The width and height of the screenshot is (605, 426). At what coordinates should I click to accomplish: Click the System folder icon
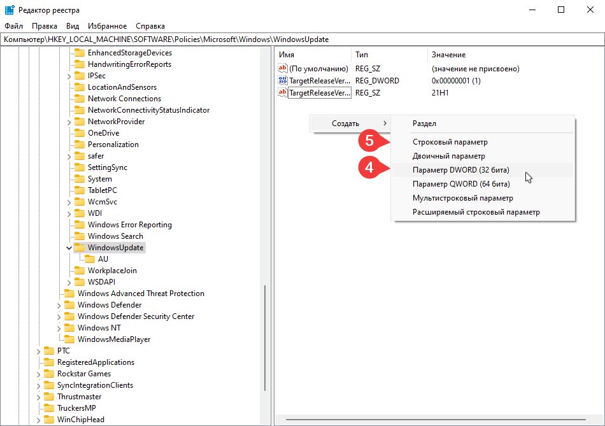pyautogui.click(x=80, y=179)
